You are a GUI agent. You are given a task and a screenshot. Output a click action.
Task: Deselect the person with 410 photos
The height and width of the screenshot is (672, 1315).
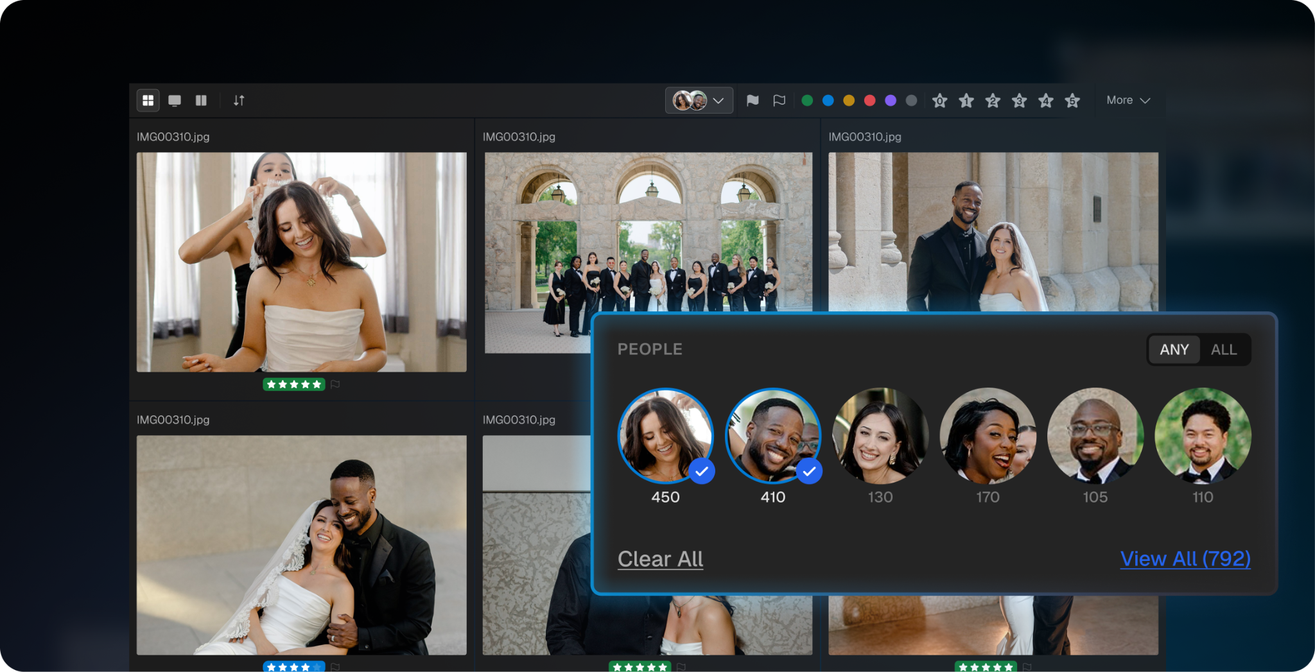[x=773, y=436]
